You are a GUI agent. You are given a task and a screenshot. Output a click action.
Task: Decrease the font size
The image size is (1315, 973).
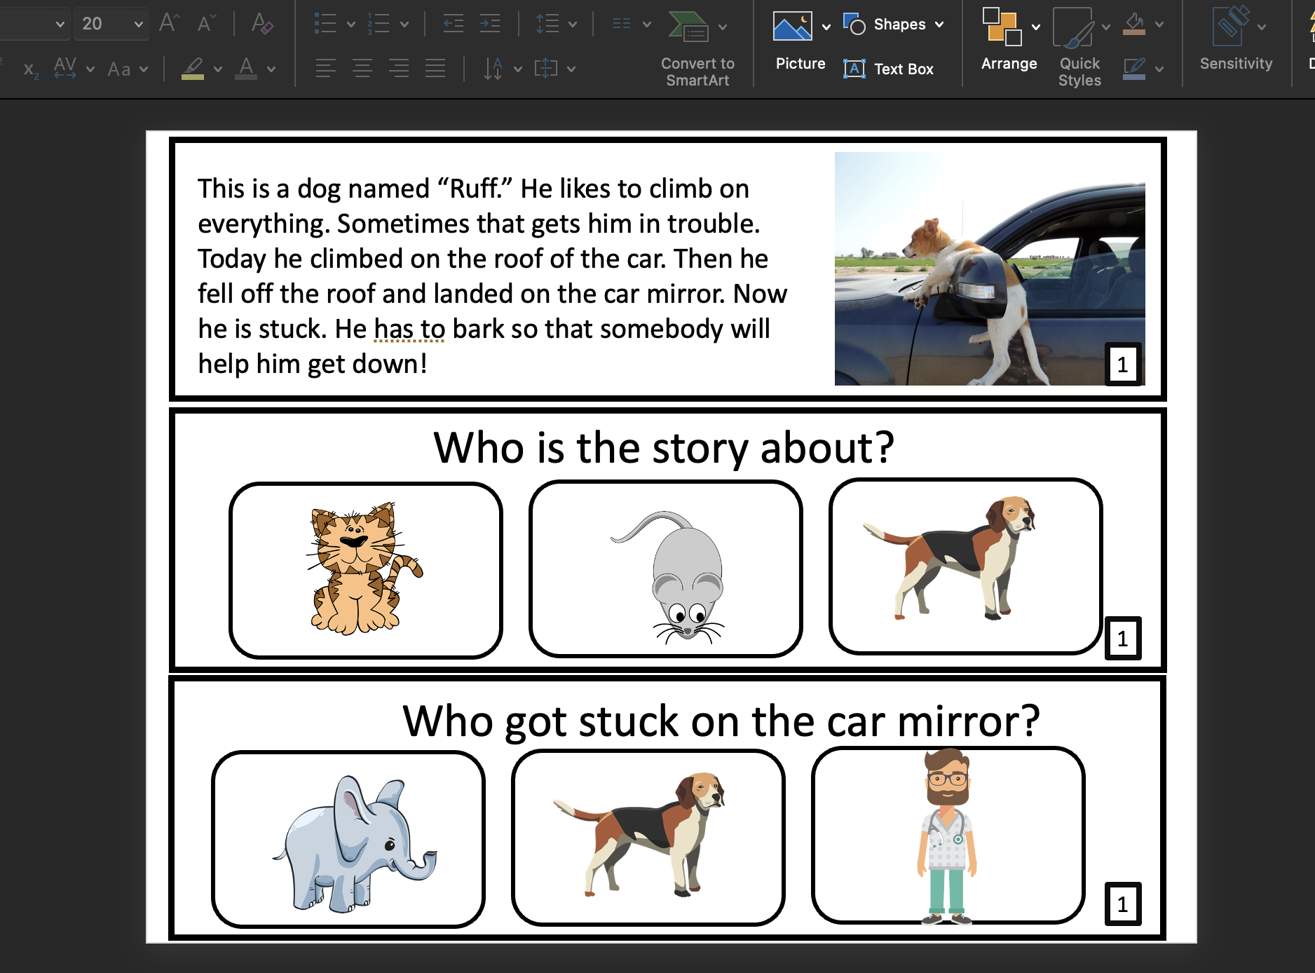[x=204, y=23]
